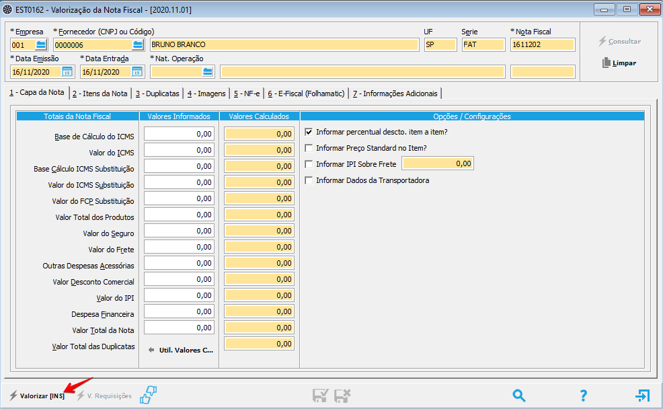
Task: Click calculated Base de Cálculo do ICMS field
Action: 259,134
